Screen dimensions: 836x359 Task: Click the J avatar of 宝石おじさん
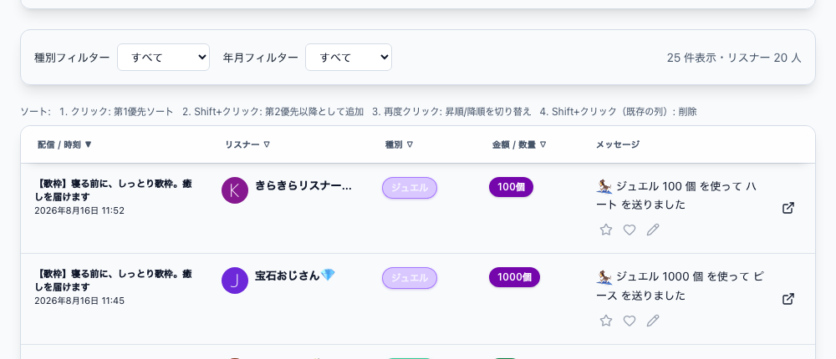(235, 281)
